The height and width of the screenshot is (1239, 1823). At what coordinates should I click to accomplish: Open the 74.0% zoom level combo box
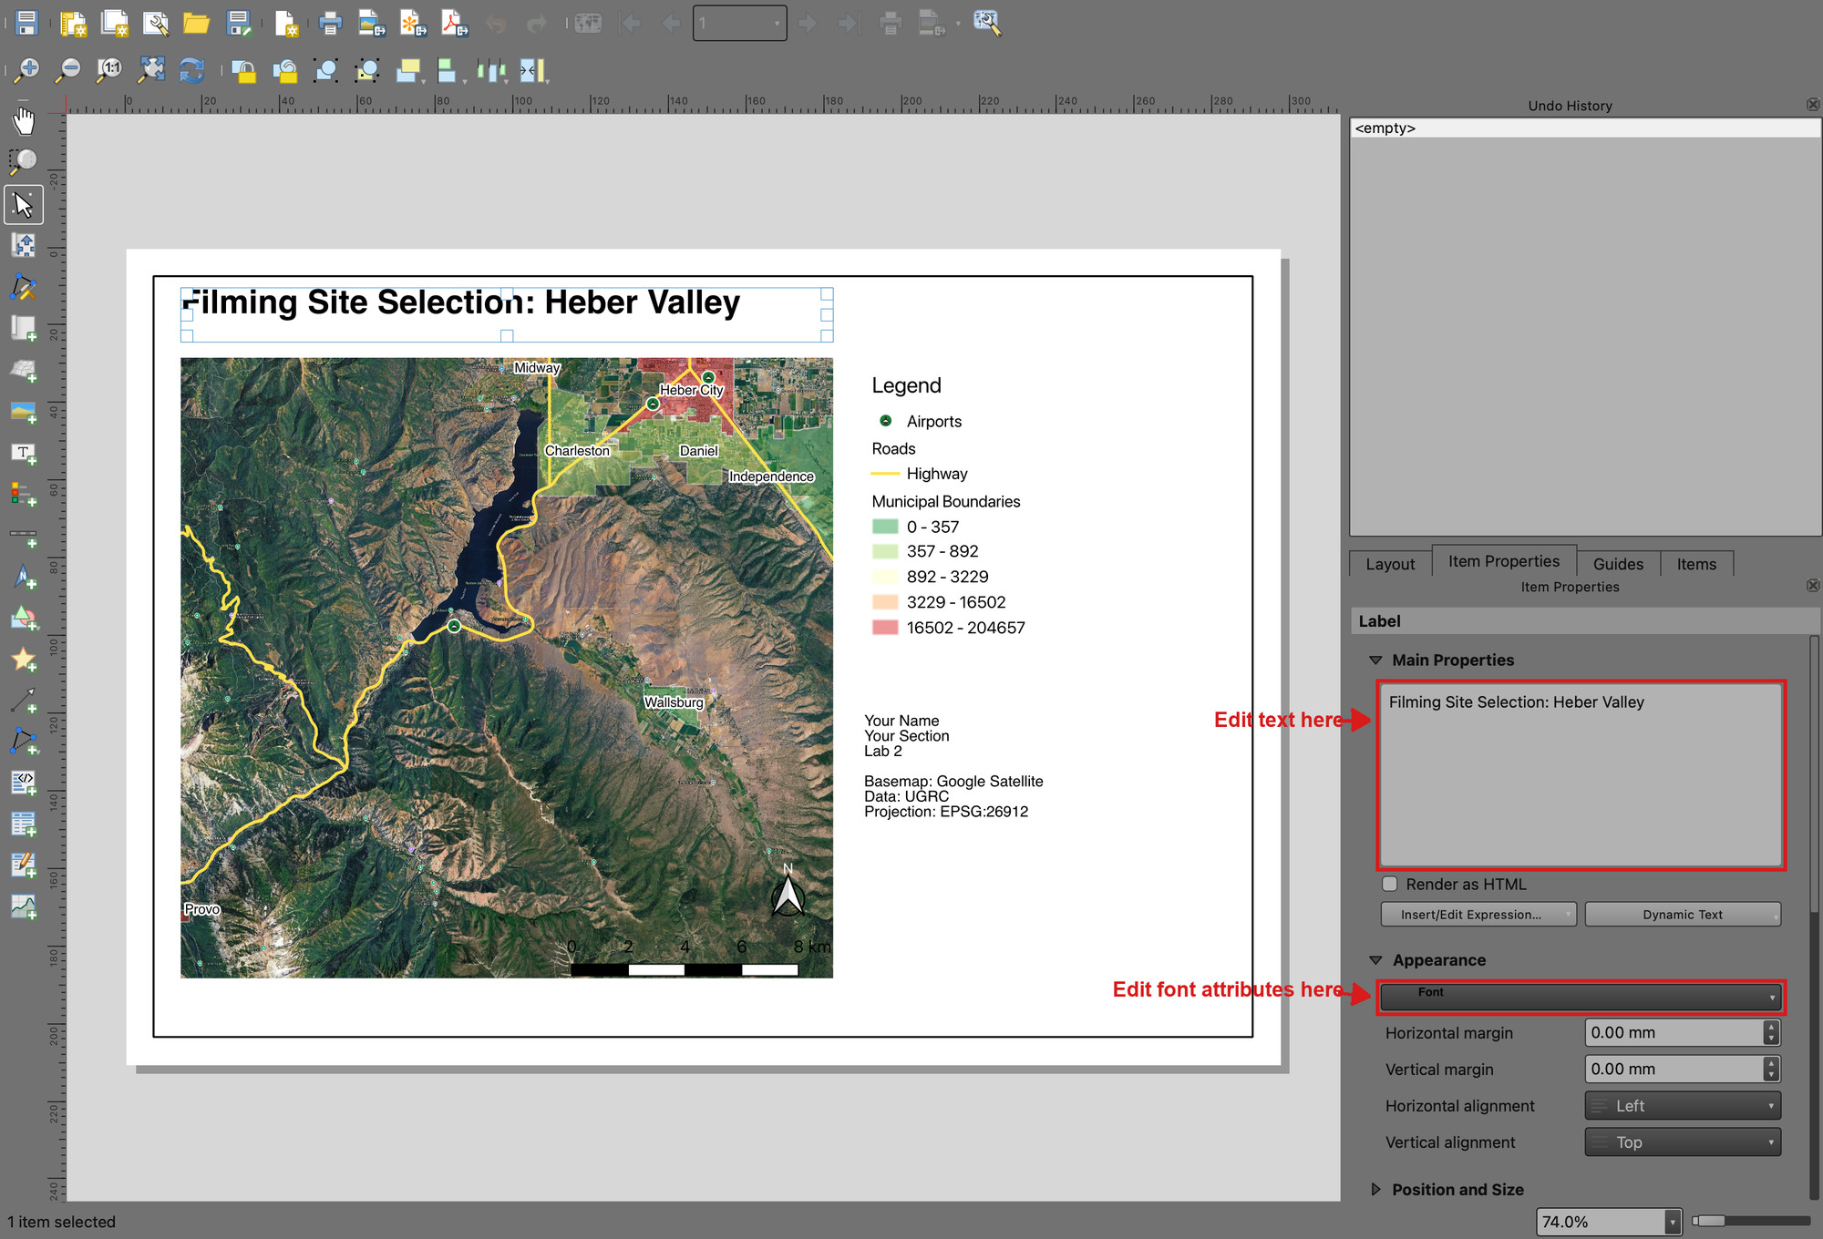pos(1609,1222)
